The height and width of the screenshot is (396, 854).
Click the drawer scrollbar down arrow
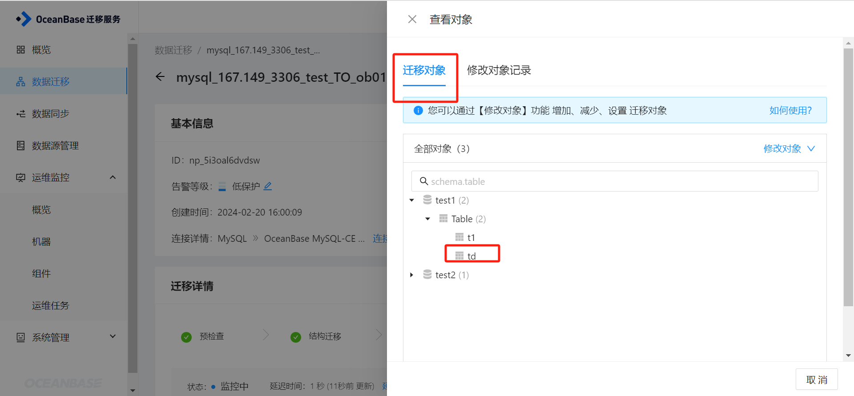(848, 356)
